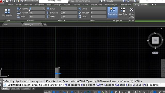Open the AutoCAD application menu
Screen dimensions: 165x93
pyautogui.click(x=2, y=2)
